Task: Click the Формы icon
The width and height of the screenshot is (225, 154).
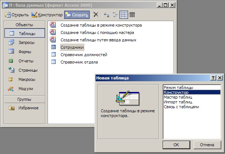Action: 11,51
